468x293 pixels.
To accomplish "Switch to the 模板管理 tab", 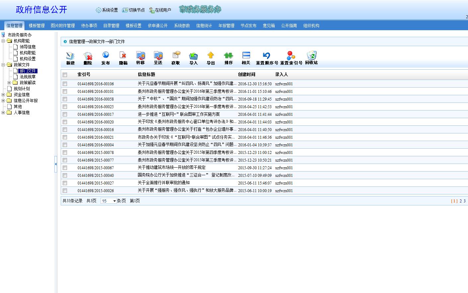I will 36,26.
